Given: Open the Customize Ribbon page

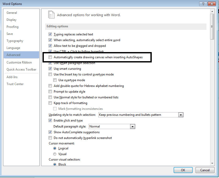Looking at the screenshot, I should [19, 62].
